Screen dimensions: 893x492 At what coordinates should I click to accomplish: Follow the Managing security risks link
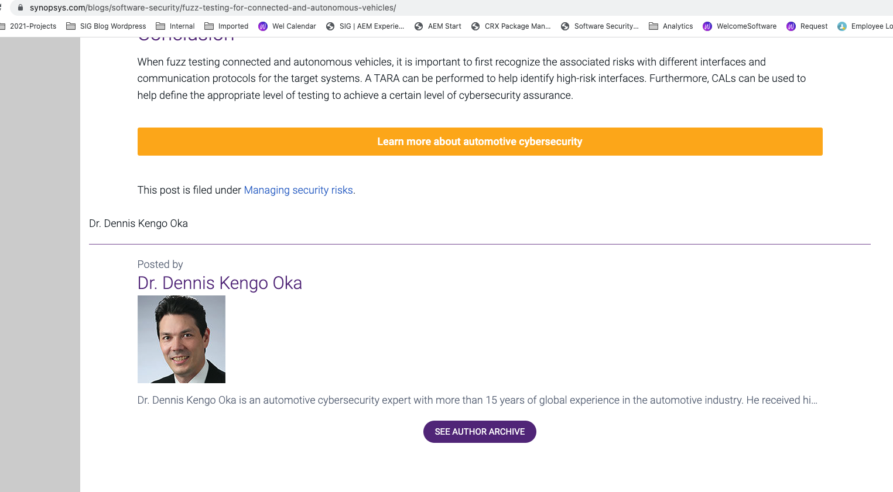[x=298, y=190]
